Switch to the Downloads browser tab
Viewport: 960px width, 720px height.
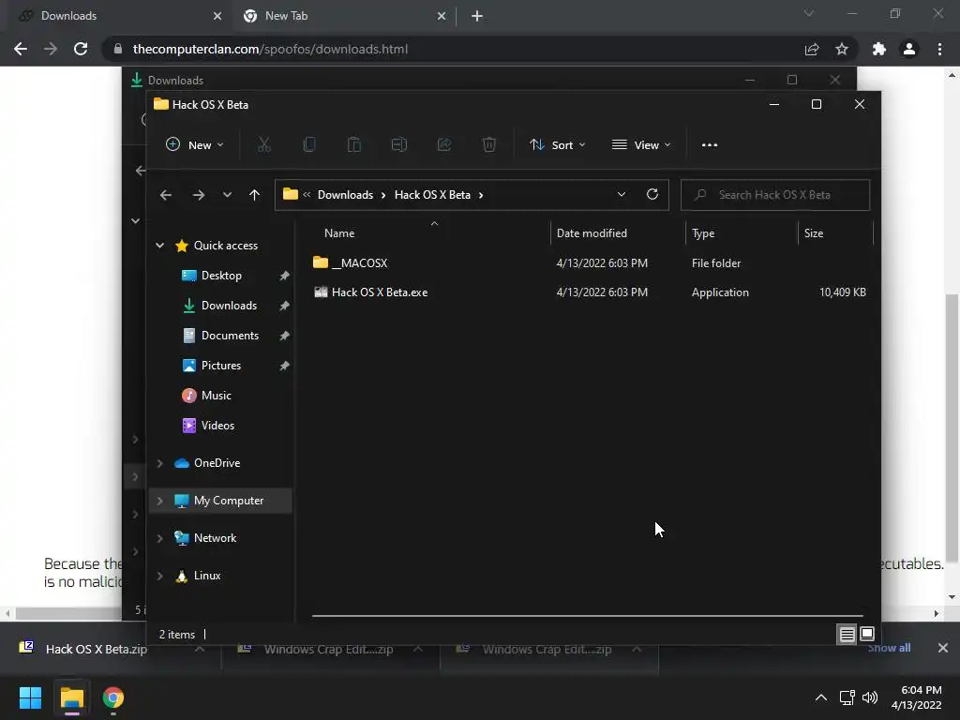point(116,16)
